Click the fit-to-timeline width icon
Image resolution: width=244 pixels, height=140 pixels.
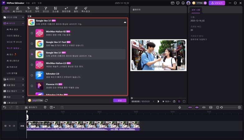click(x=210, y=107)
